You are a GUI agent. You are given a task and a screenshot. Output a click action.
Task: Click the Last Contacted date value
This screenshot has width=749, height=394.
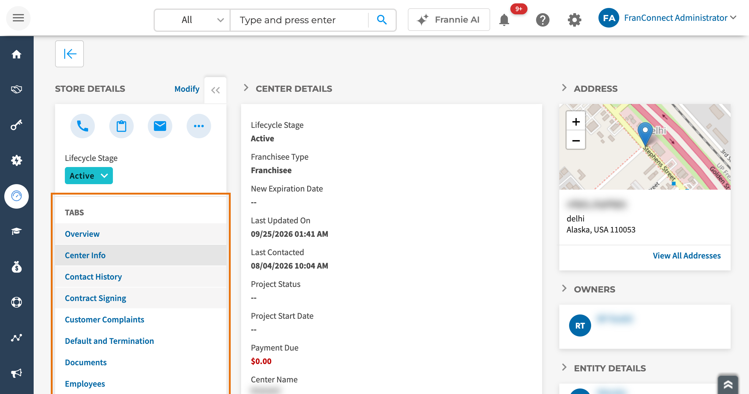(289, 266)
